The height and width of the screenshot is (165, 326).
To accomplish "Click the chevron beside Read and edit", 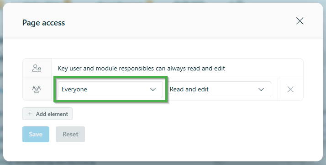I will pyautogui.click(x=261, y=90).
